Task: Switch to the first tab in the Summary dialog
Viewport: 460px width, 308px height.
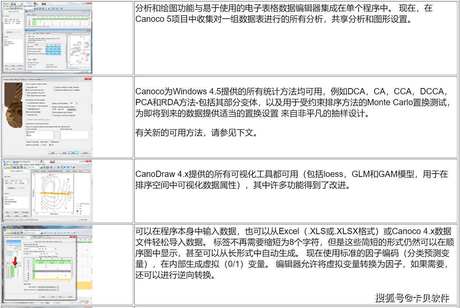Action: coord(30,33)
